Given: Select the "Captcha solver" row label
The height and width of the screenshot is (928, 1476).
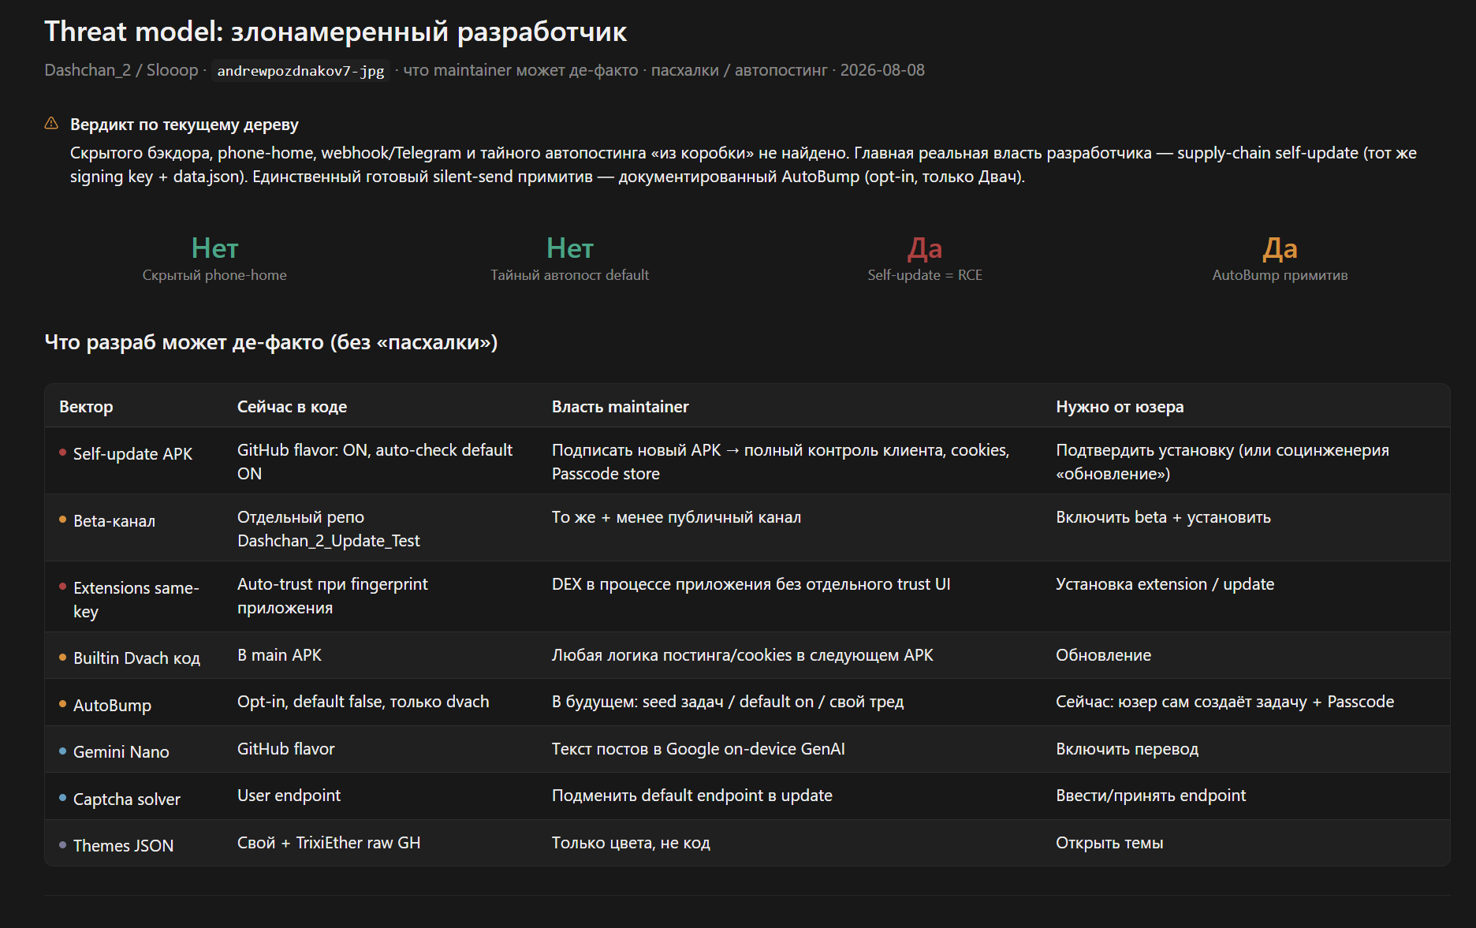Looking at the screenshot, I should pos(127,799).
